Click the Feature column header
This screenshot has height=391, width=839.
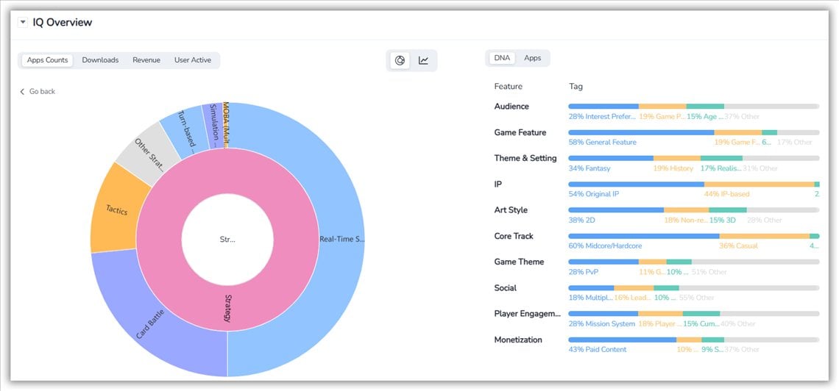pyautogui.click(x=509, y=87)
